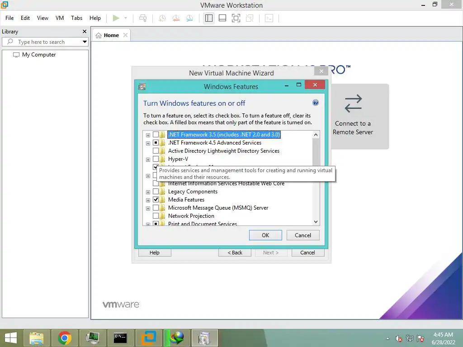Open the power options dropdown arrow

click(x=126, y=18)
